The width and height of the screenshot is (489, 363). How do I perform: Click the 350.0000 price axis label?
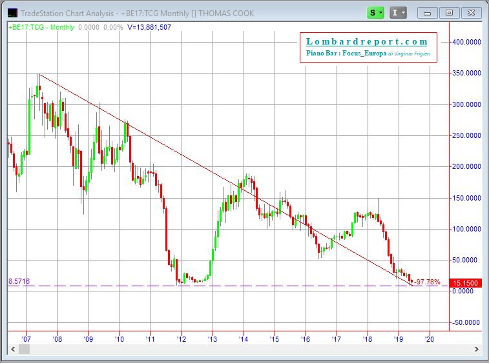[x=466, y=73]
